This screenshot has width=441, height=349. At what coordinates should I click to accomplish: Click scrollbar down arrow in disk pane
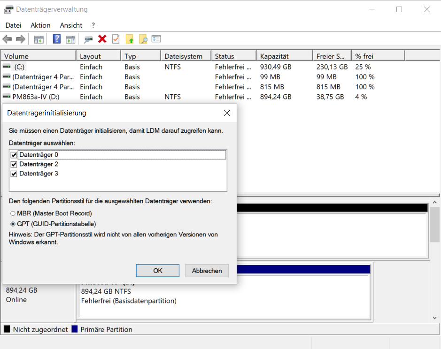434,318
